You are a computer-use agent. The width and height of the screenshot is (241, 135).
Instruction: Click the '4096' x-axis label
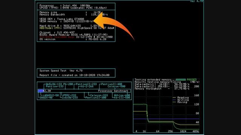click(196, 131)
